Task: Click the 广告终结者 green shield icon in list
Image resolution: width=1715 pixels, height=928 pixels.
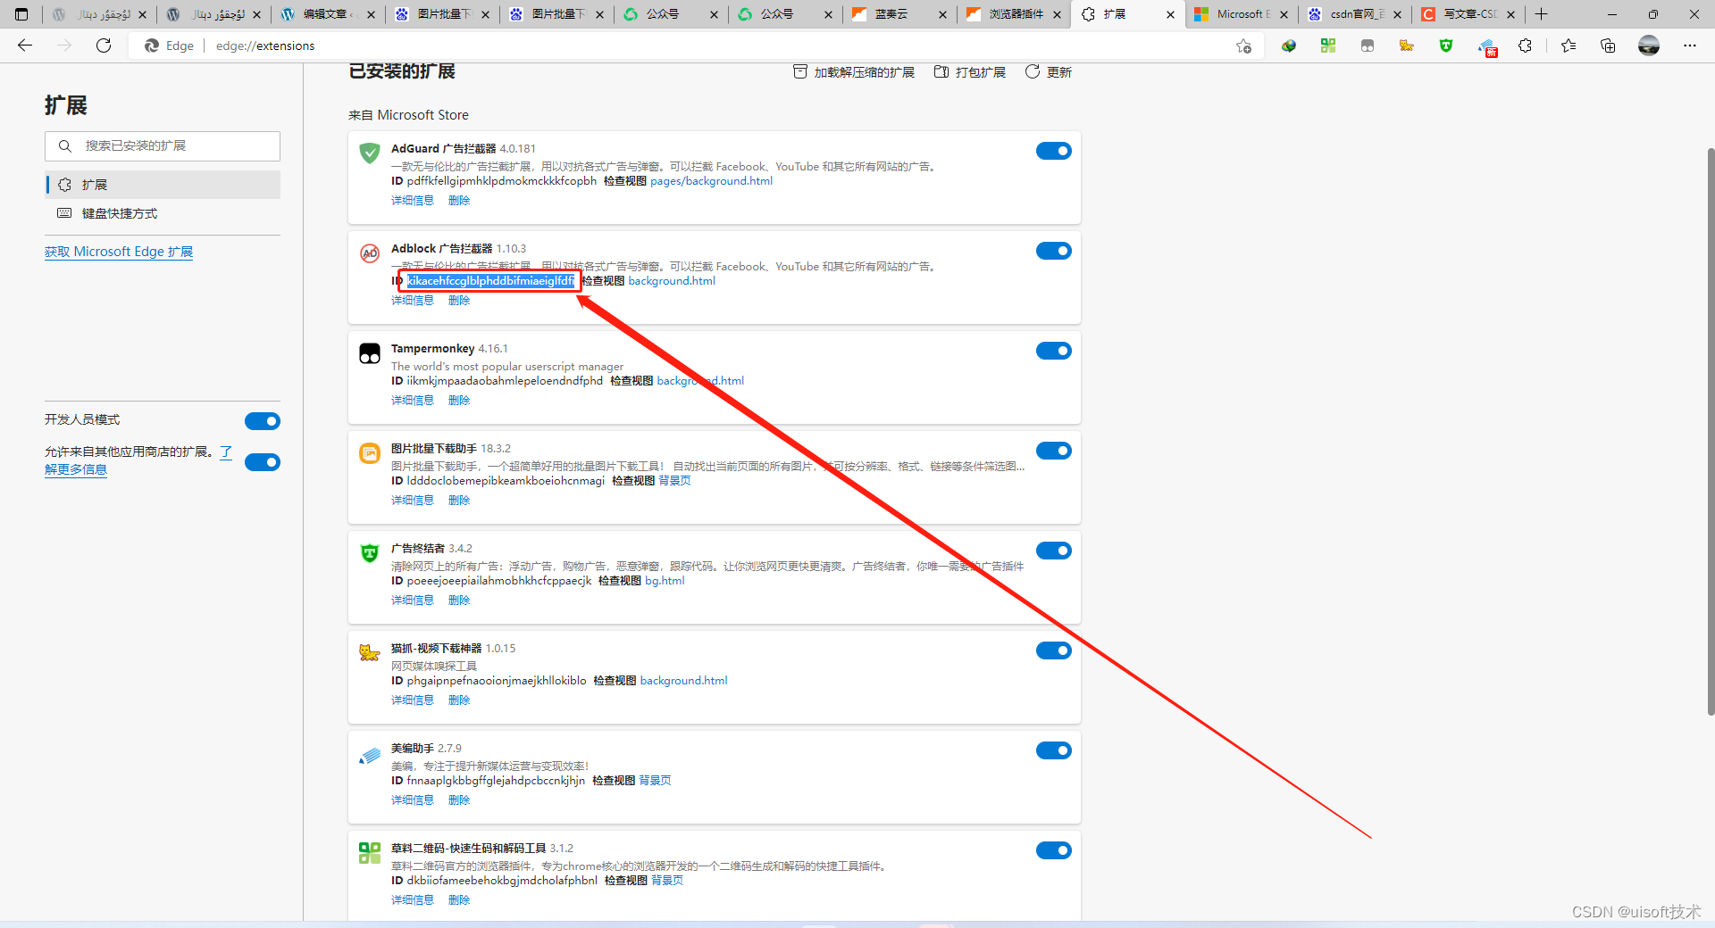Action: [x=370, y=553]
